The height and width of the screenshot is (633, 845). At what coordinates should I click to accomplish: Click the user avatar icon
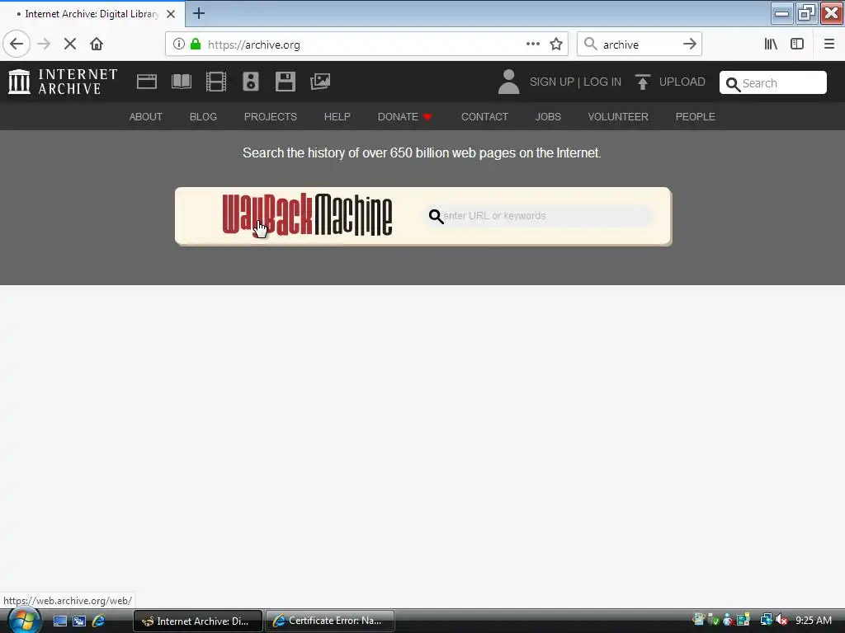point(508,82)
